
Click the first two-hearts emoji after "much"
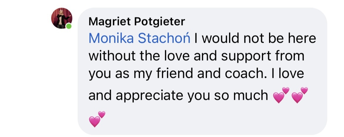click(281, 95)
